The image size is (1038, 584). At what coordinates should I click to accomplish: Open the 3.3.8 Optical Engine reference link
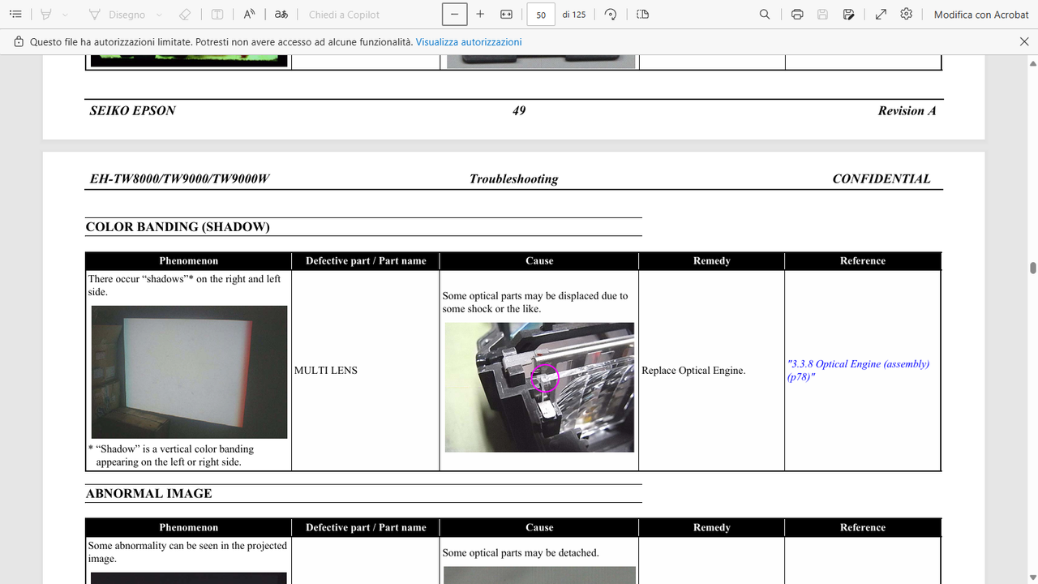click(x=858, y=371)
